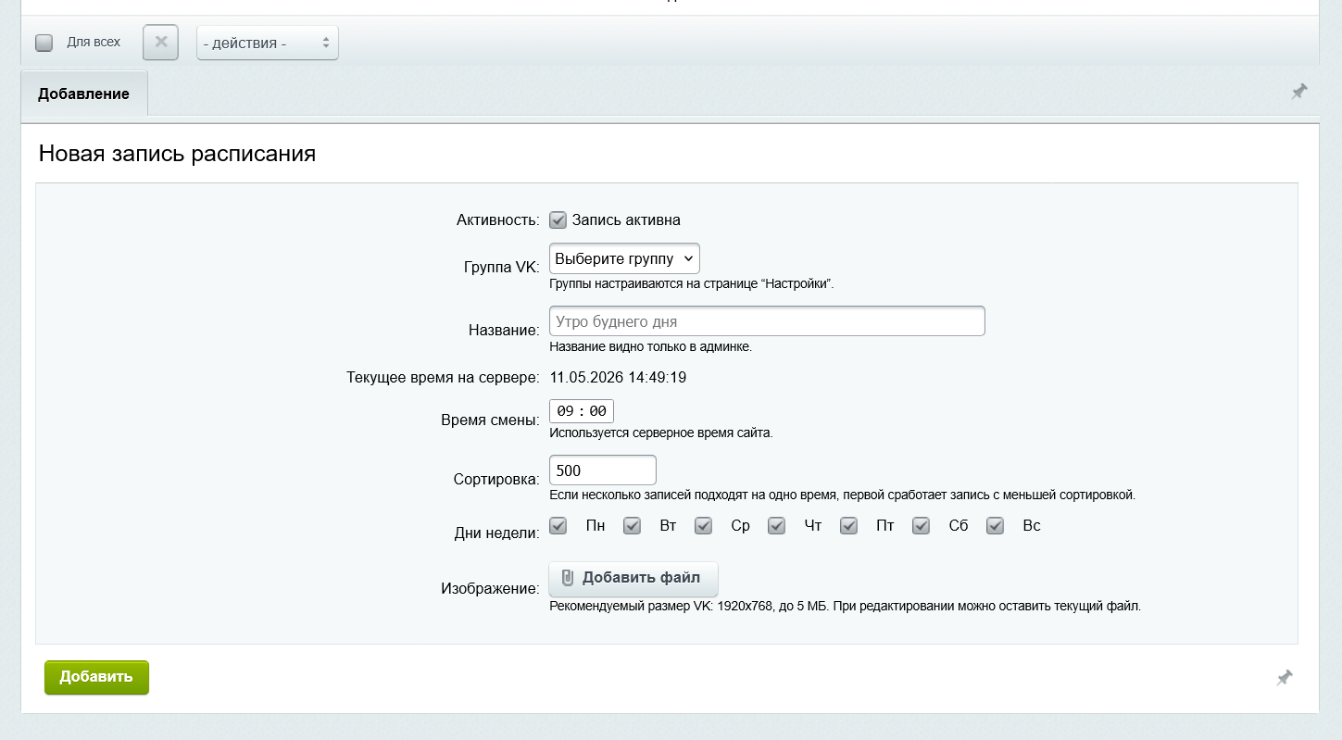Click the Рекомендуемый размер VK hint text
The height and width of the screenshot is (740, 1342).
[x=845, y=607]
